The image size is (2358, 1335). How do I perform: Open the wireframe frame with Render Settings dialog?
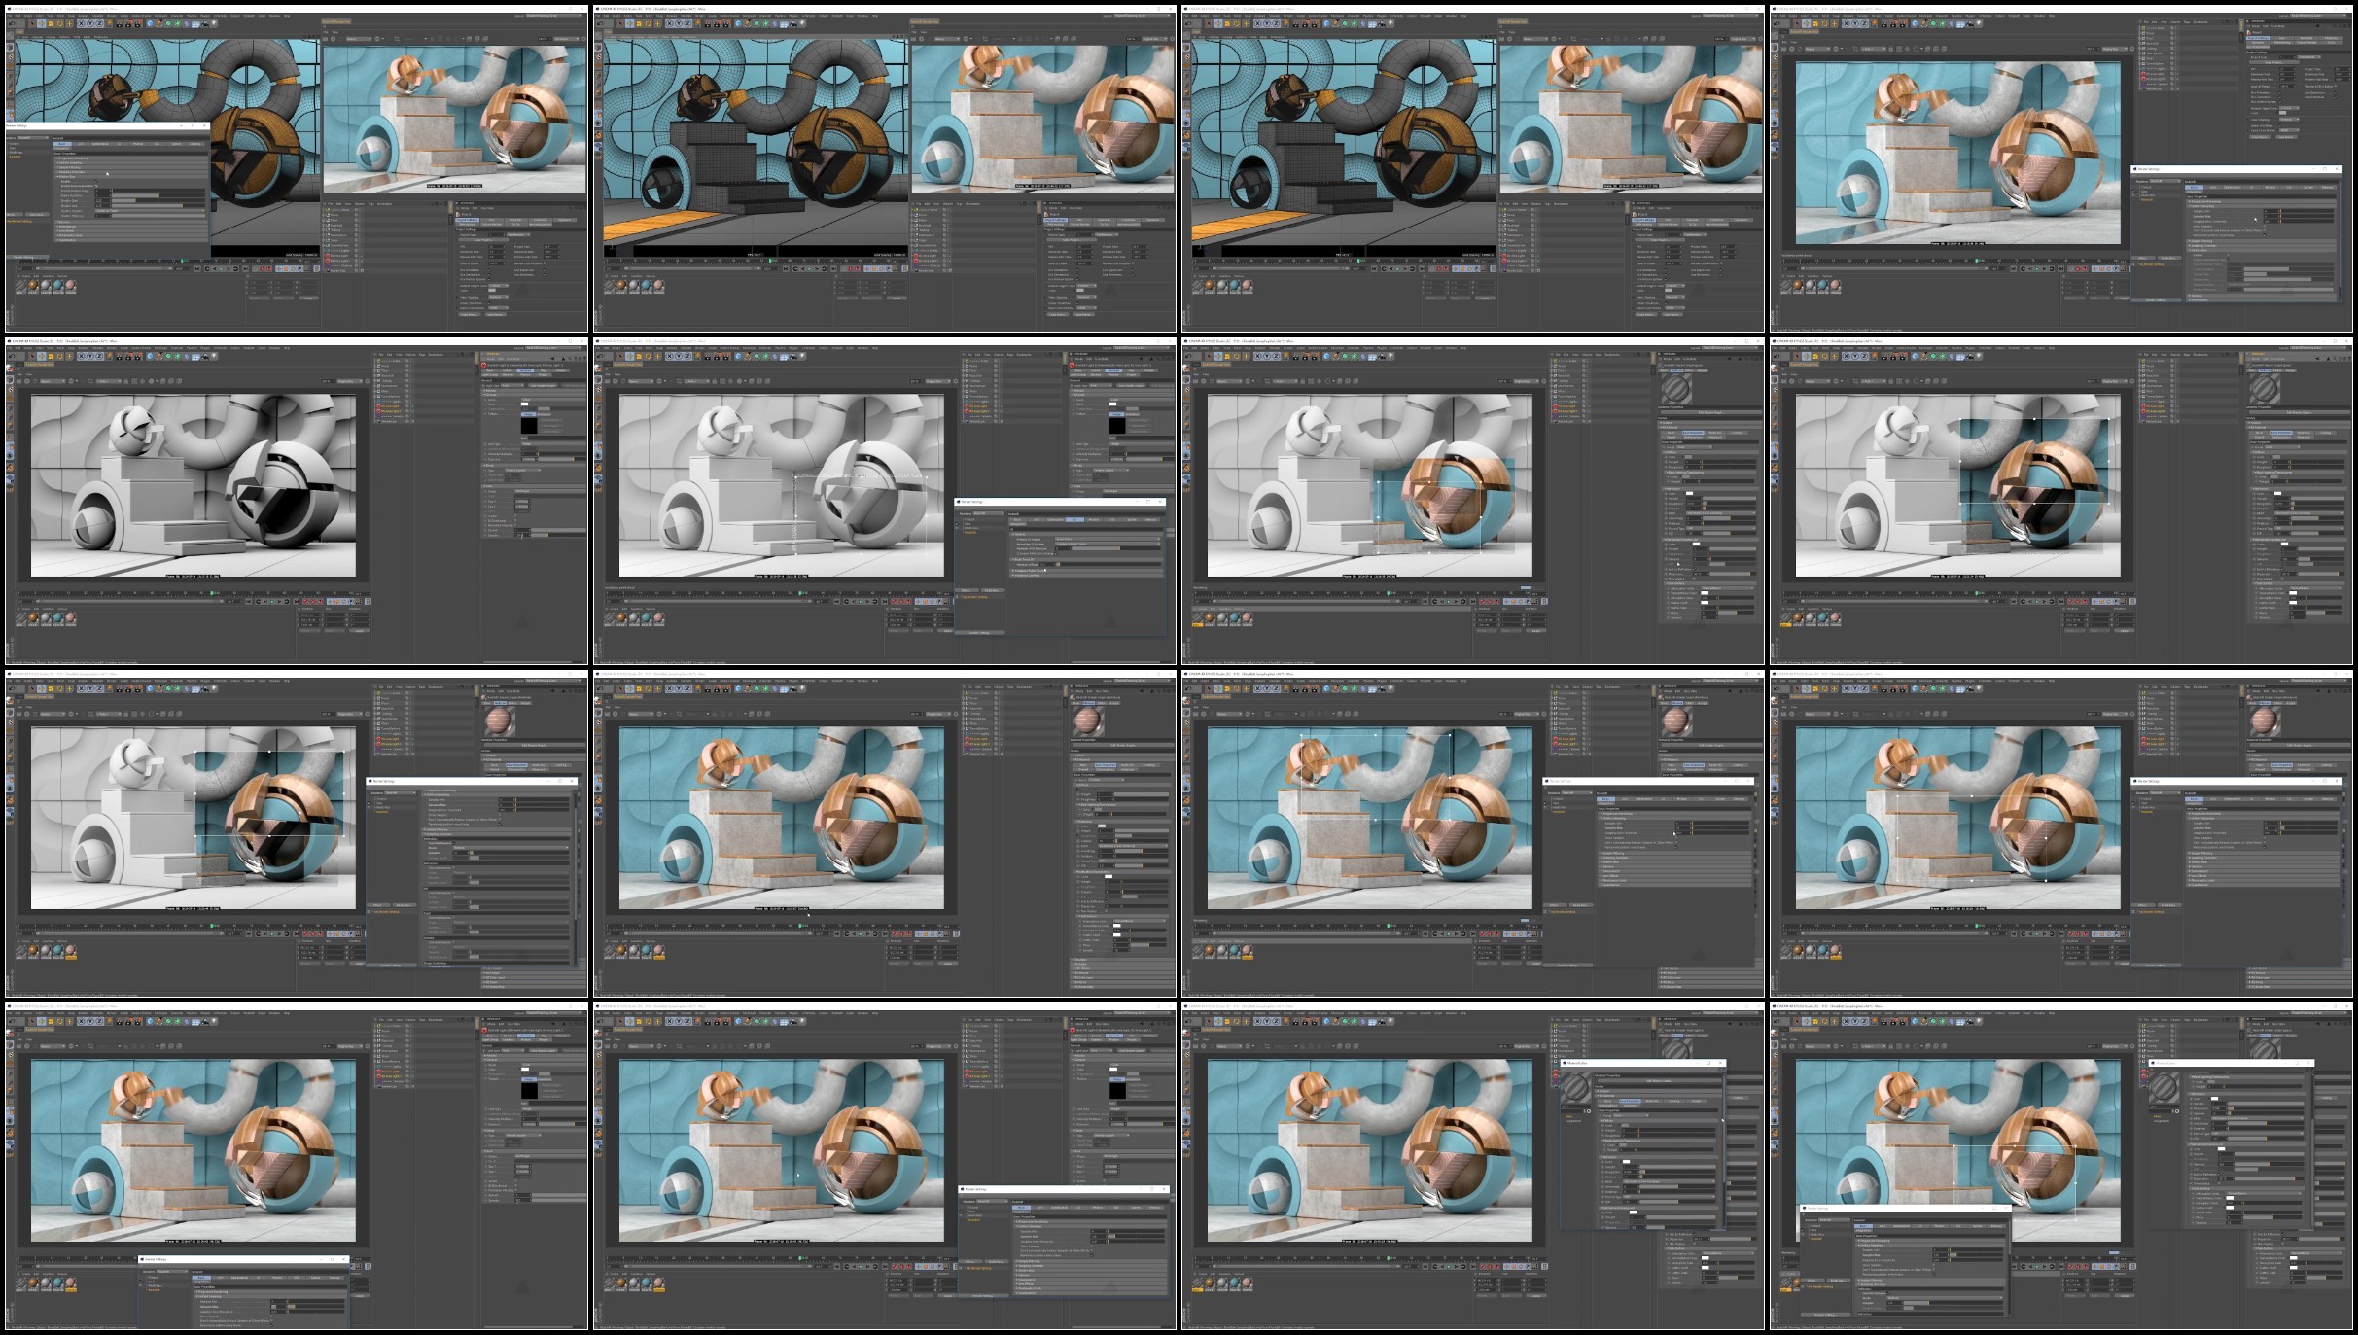point(297,169)
